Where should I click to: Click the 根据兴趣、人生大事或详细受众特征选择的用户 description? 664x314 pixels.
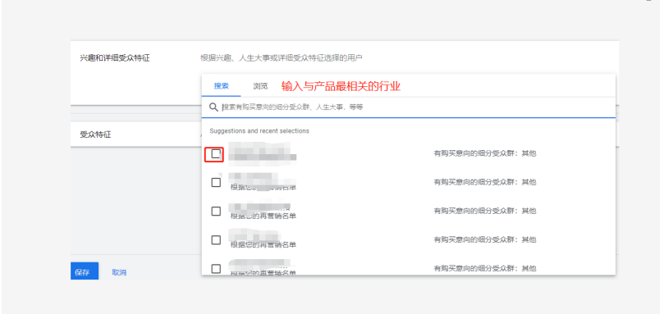click(x=282, y=57)
